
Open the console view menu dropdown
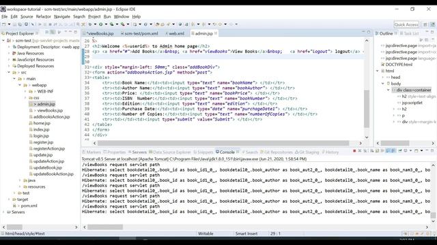pyautogui.click(x=421, y=151)
